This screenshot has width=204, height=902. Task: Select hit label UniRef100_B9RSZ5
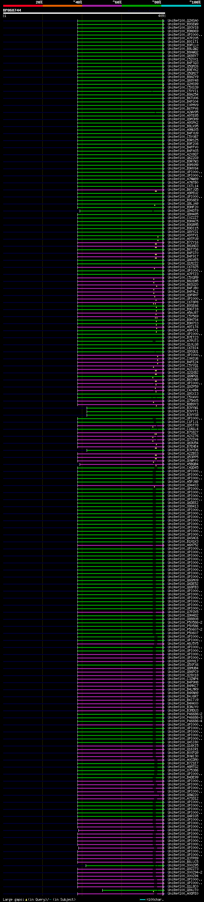click(183, 140)
